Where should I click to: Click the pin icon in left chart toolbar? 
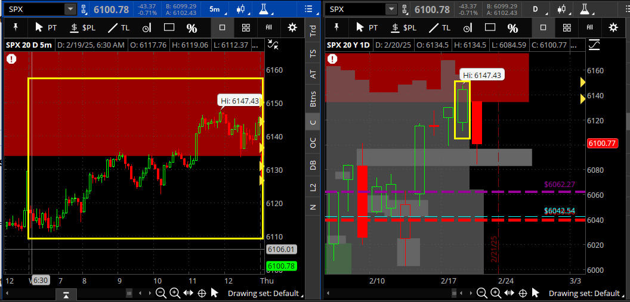click(16, 27)
